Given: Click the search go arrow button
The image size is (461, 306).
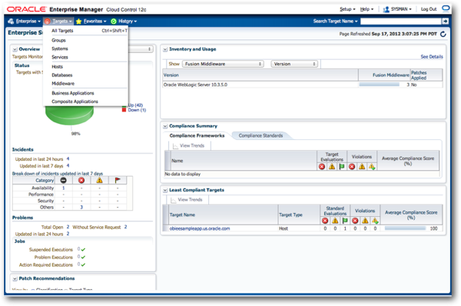Looking at the screenshot, I should [x=445, y=22].
